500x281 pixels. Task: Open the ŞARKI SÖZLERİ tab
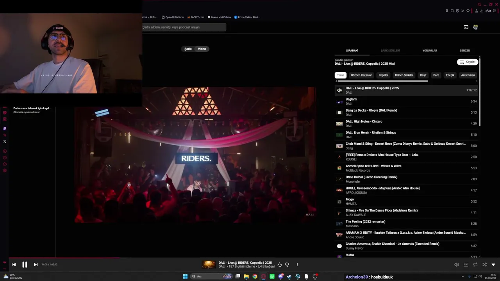coord(390,51)
